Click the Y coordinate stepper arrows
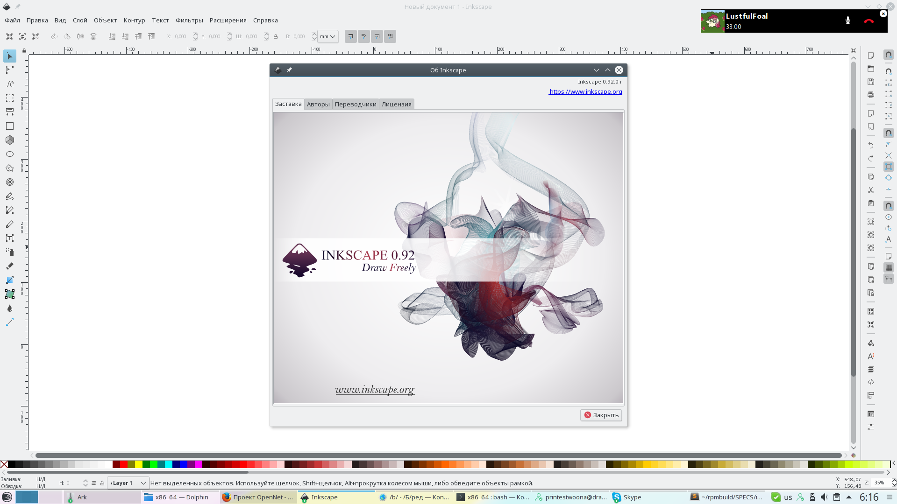Screen dimensions: 897x504 pos(230,36)
